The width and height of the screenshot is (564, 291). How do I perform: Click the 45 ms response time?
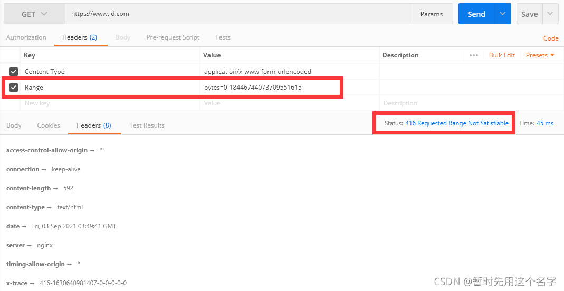545,123
